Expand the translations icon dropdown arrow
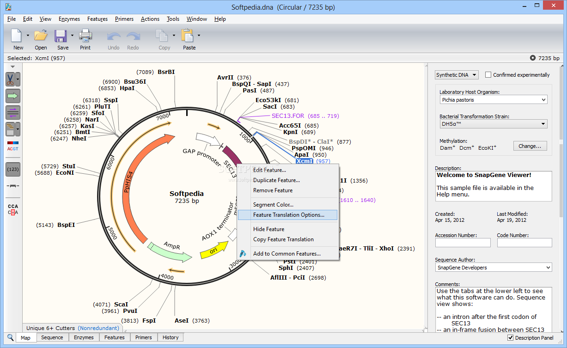The image size is (567, 348). (18, 129)
